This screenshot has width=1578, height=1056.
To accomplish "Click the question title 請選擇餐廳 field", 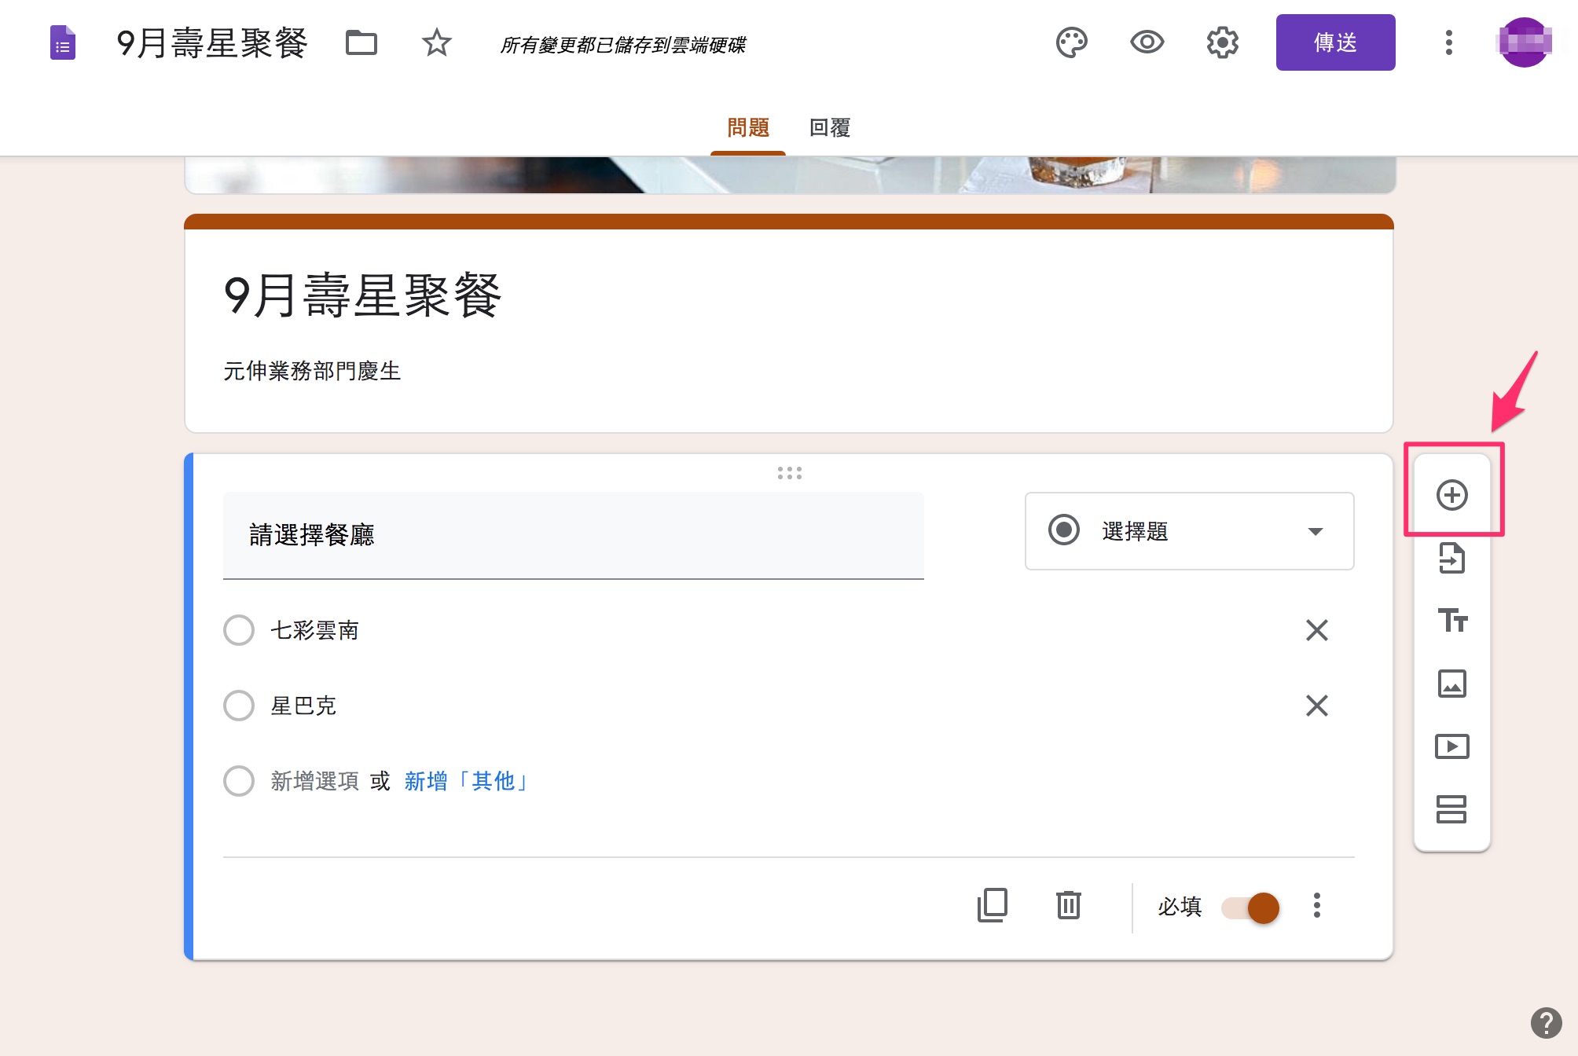I will 574,536.
